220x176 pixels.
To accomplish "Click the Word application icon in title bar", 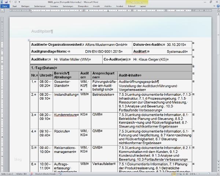I will click(2, 2).
